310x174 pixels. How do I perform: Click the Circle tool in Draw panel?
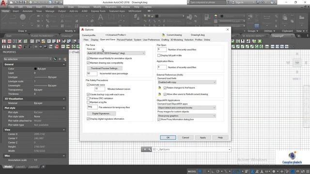point(23,17)
